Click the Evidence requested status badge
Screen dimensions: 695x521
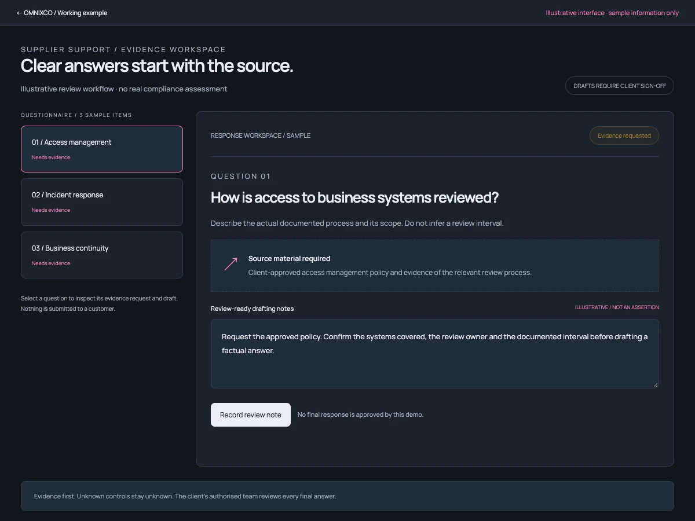624,135
